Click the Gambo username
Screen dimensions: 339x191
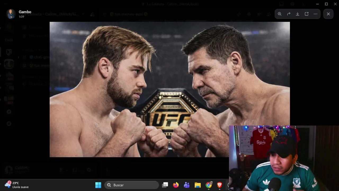[25, 12]
